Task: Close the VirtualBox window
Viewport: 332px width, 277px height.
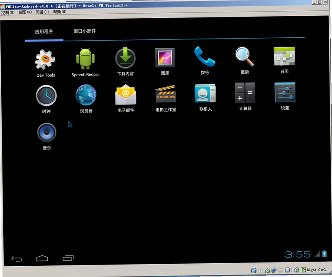Action: pyautogui.click(x=325, y=2)
